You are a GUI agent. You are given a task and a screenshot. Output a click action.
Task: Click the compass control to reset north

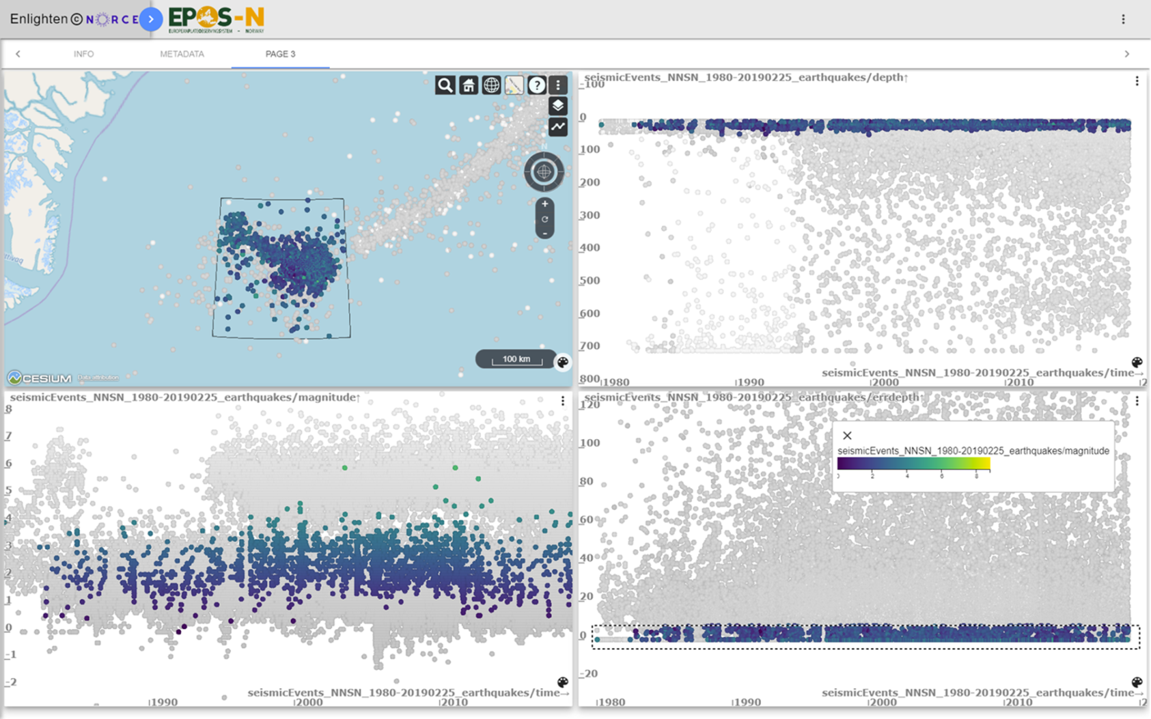pos(544,171)
